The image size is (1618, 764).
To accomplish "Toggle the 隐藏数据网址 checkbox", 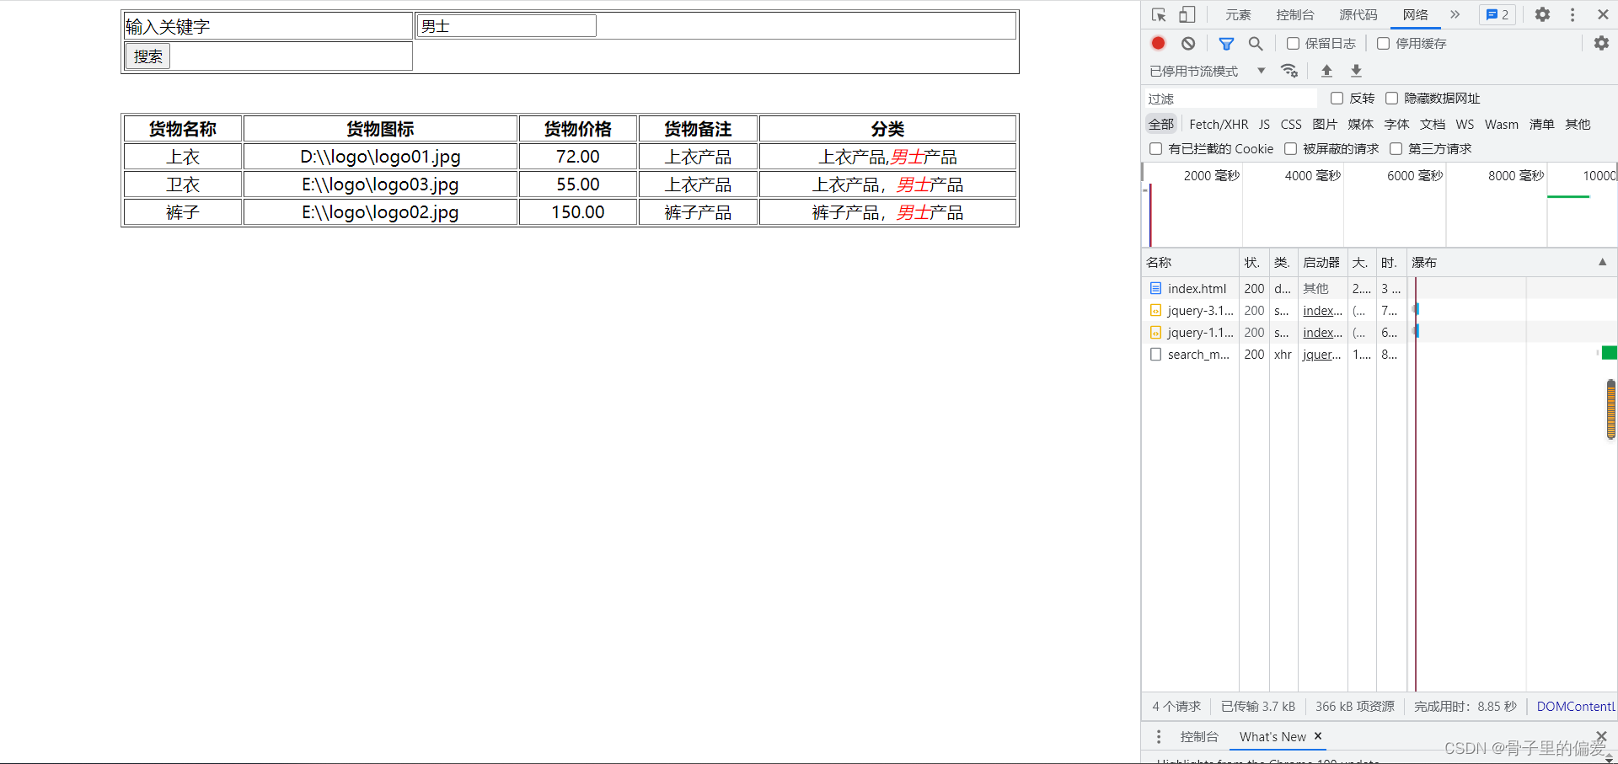I will click(1391, 99).
